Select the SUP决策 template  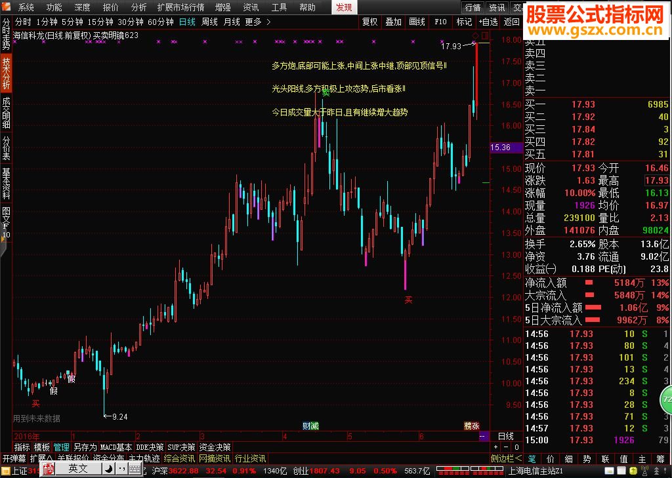tap(181, 447)
